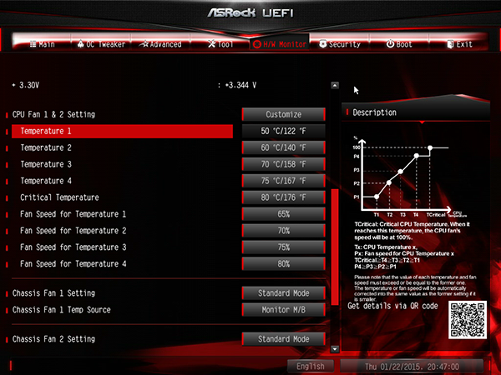Image resolution: width=501 pixels, height=375 pixels.
Task: Go to the Tool tab
Action: (x=220, y=44)
